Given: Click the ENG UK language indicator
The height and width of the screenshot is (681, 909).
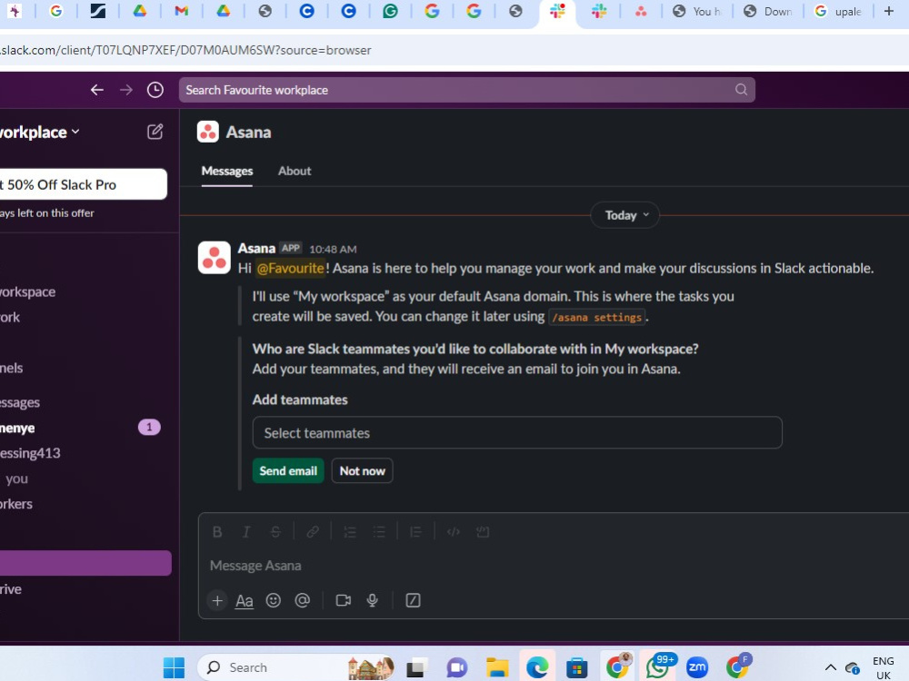Looking at the screenshot, I should pyautogui.click(x=883, y=667).
